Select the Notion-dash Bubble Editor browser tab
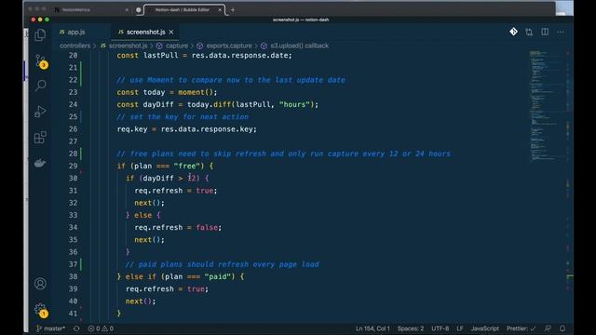596x335 pixels. pos(183,10)
